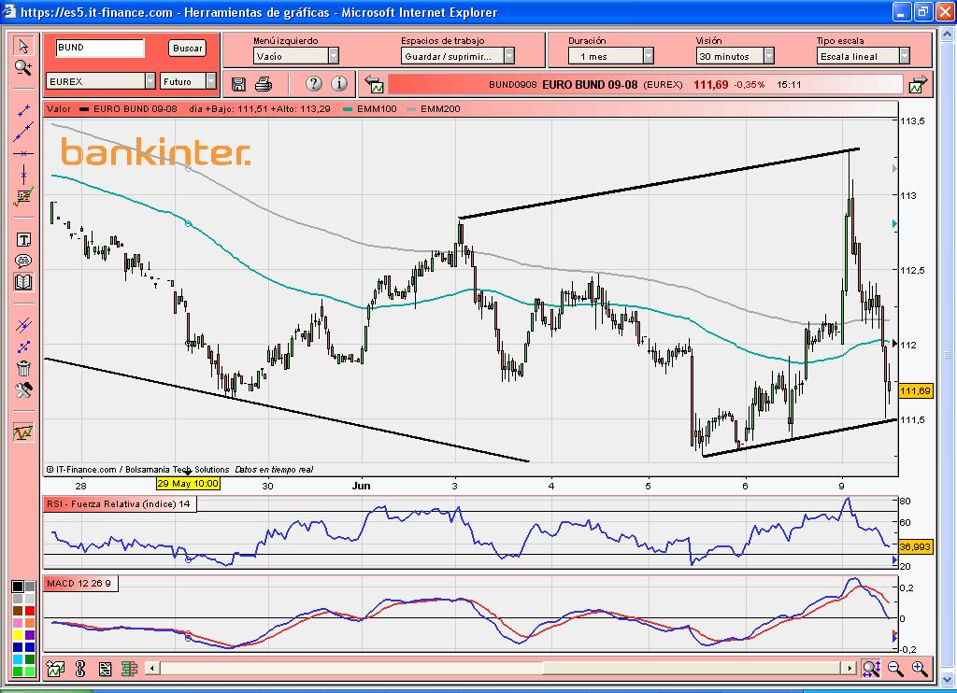The image size is (957, 693).
Task: Click the BUND search input field
Action: (100, 48)
